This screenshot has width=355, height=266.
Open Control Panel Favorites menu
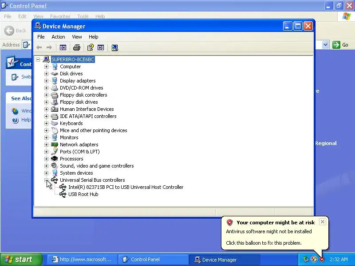[60, 16]
